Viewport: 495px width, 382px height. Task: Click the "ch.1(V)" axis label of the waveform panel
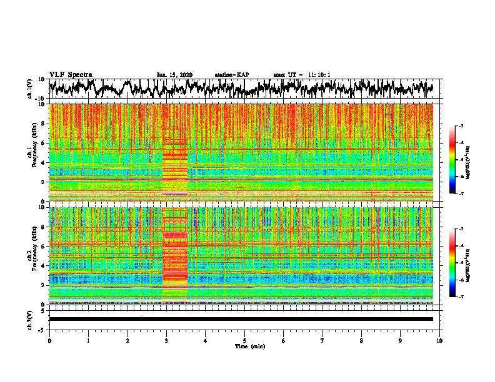[x=30, y=89]
